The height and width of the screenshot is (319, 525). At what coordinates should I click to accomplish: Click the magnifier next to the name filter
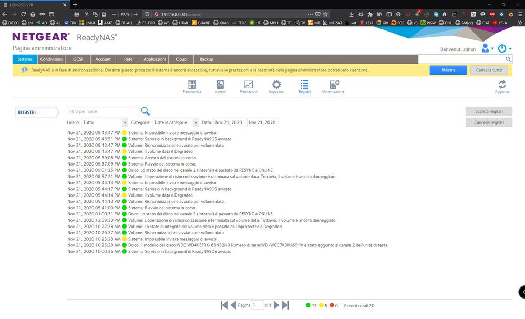(145, 111)
